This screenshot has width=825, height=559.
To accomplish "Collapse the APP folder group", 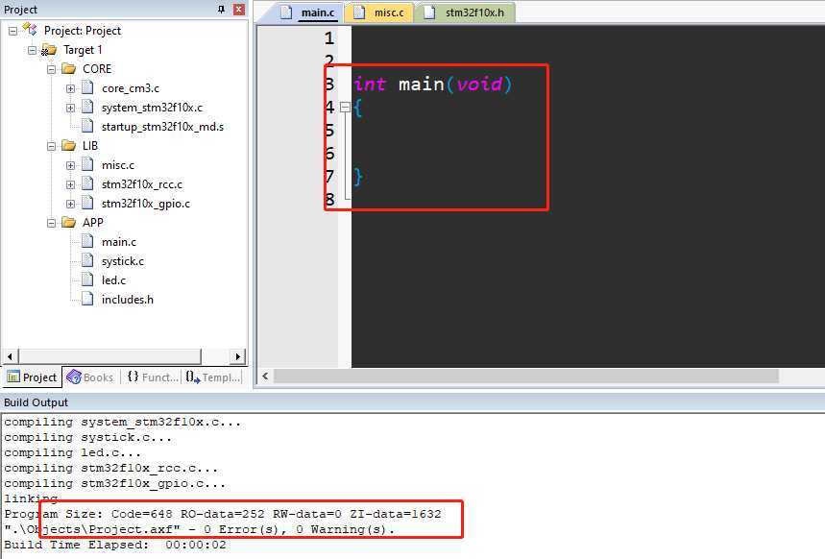I will 52,223.
